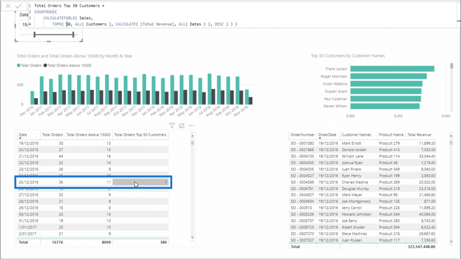Click chart title Total Orders by Month & Year
The image size is (461, 259).
coord(74,56)
